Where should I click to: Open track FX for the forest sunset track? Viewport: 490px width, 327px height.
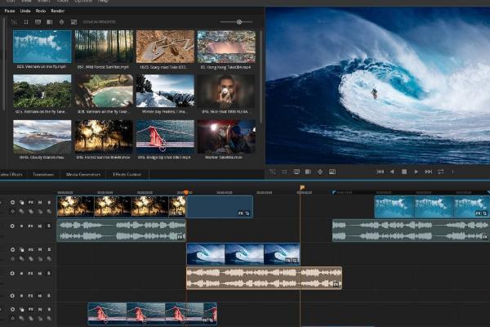tap(31, 203)
